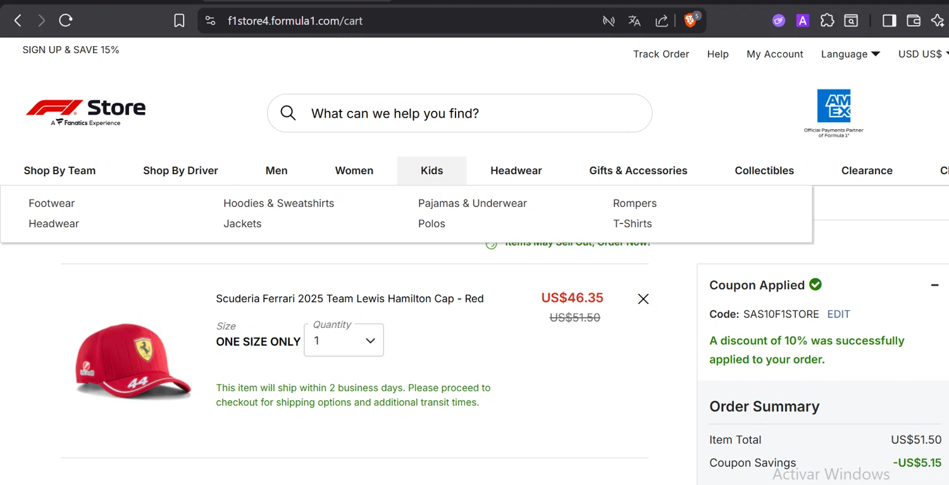949x485 pixels.
Task: Open the browser extensions puzzle icon
Action: coord(827,21)
